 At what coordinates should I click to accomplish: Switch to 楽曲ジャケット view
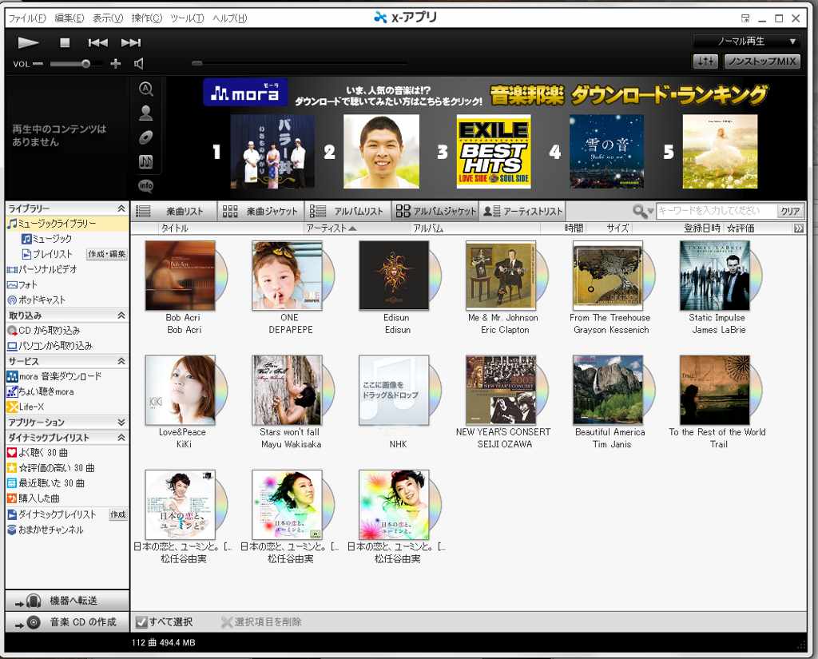point(260,212)
